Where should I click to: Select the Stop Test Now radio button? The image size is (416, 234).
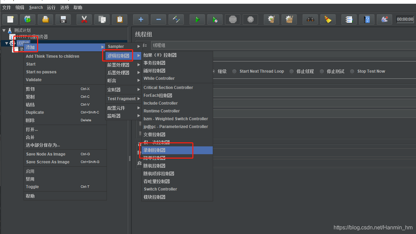[x=352, y=71]
